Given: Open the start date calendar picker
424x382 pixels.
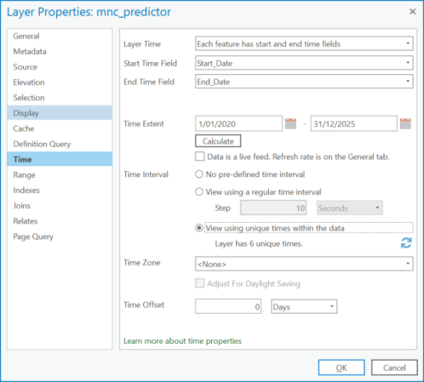Looking at the screenshot, I should (x=290, y=123).
